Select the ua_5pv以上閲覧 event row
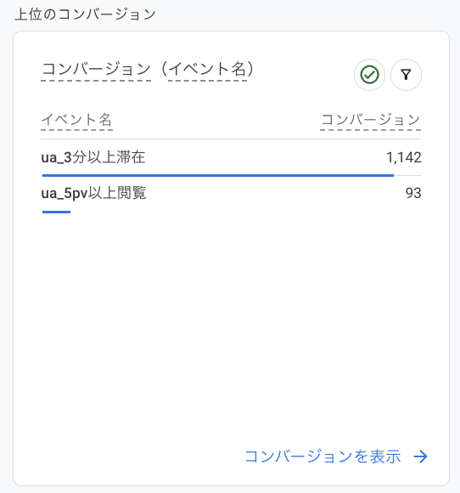 (231, 195)
